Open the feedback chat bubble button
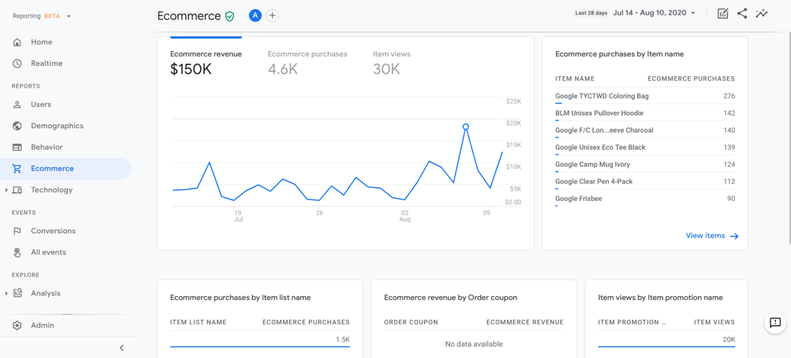The image size is (791, 358). click(775, 323)
